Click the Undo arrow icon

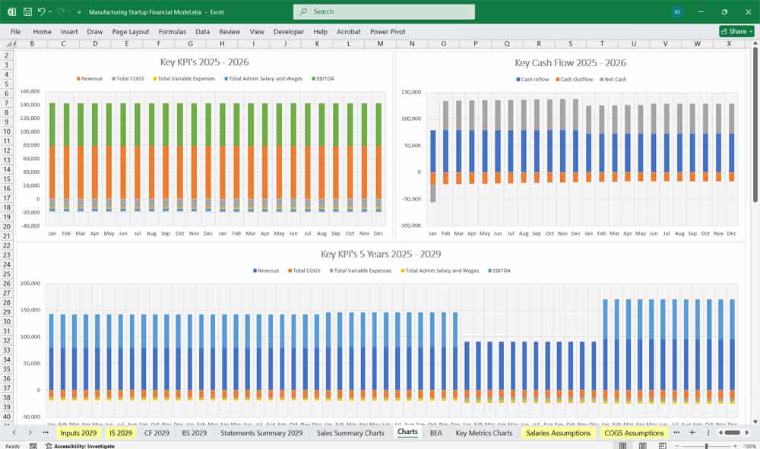tap(41, 12)
